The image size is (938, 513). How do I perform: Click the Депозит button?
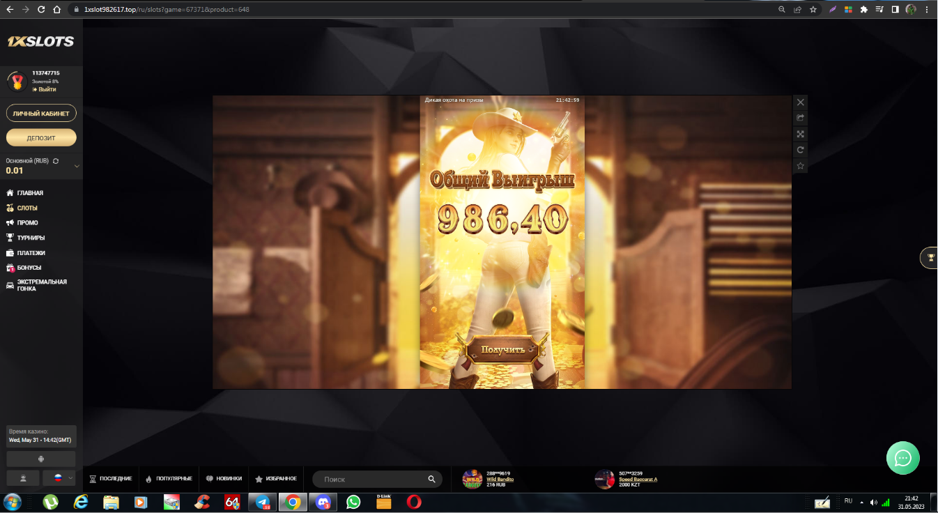[41, 137]
